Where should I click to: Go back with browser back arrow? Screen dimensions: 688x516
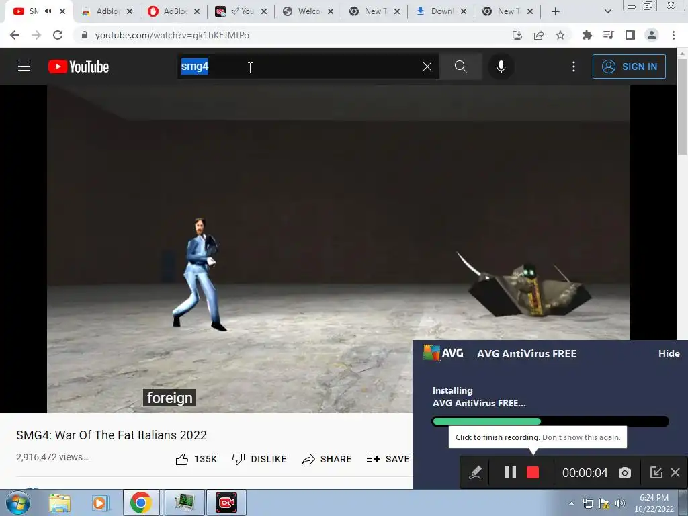click(15, 35)
